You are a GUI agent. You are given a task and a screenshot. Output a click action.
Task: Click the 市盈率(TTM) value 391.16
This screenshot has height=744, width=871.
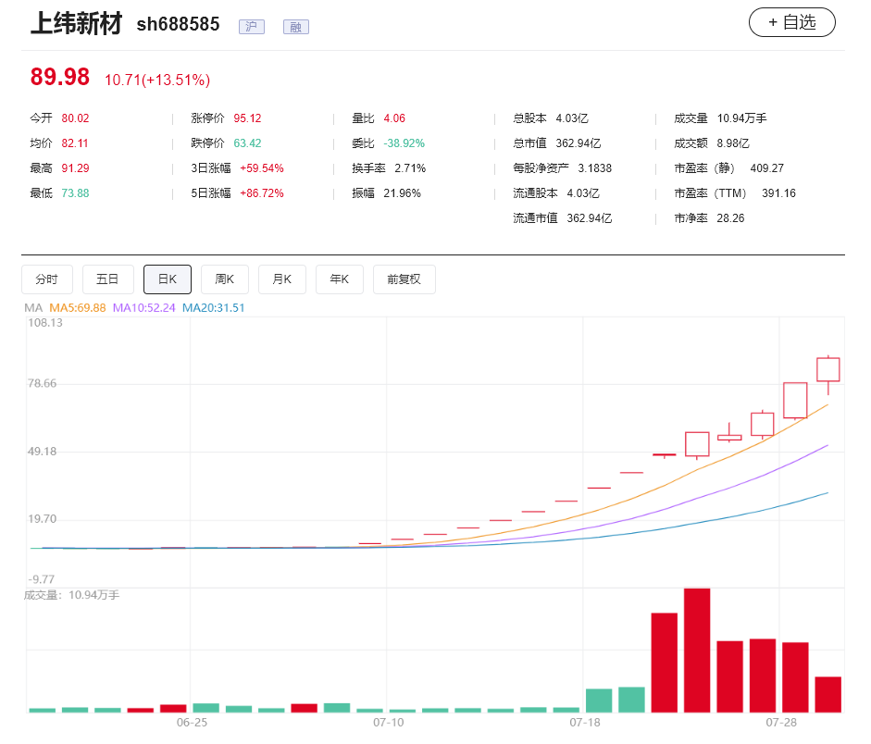pyautogui.click(x=778, y=193)
